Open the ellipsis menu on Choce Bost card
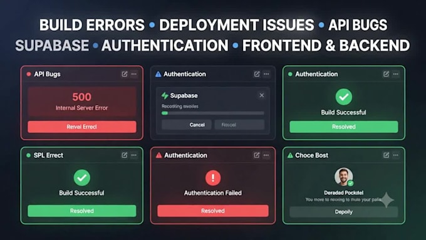The width and height of the screenshot is (426, 240). (395, 155)
